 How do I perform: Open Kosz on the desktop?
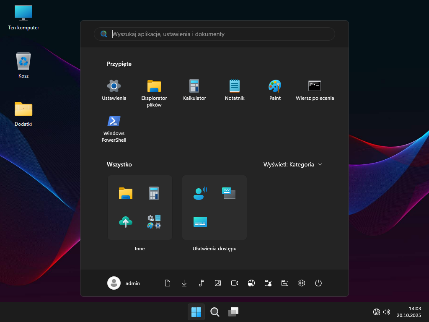pyautogui.click(x=23, y=65)
